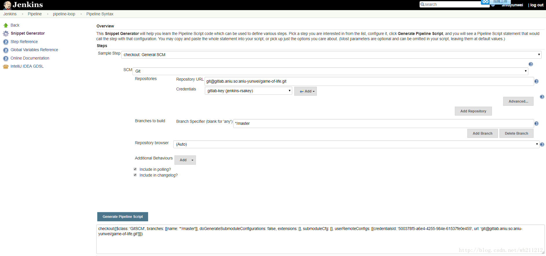546x256 pixels.
Task: Click the green Back arrow icon
Action: [5, 25]
